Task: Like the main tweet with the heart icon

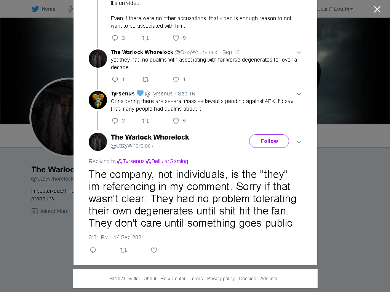Action: coord(154,250)
